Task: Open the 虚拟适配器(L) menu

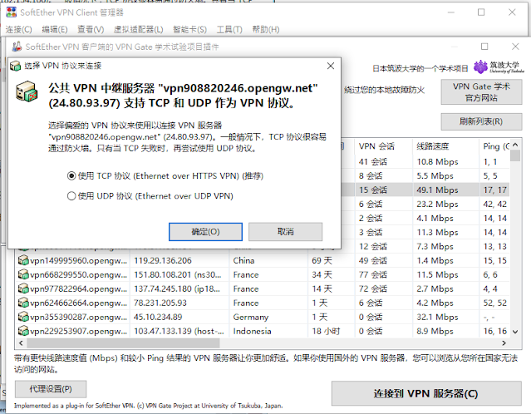Action: pos(138,29)
